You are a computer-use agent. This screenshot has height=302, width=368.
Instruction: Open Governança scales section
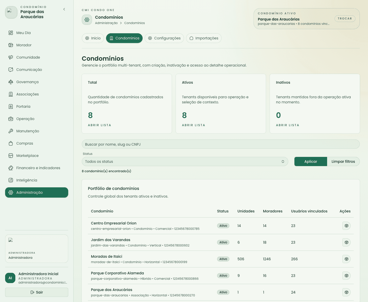(37, 82)
